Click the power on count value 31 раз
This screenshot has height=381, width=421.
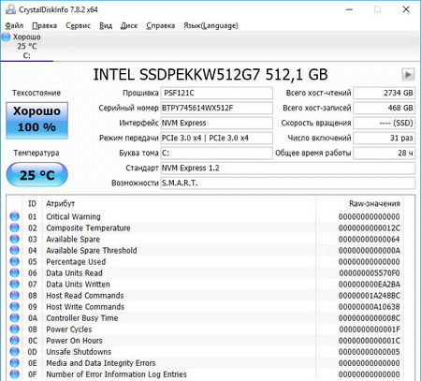point(384,138)
